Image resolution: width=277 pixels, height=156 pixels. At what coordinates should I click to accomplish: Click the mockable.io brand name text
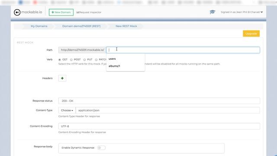point(32,12)
